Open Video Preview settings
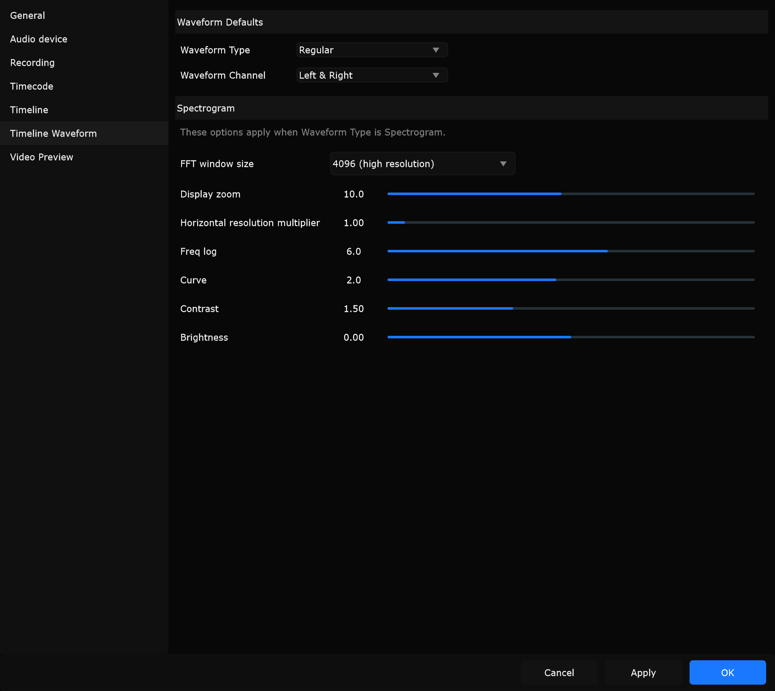Screen dimensions: 775x691 tap(84, 157)
